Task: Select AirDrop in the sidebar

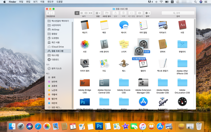Action: 55,30
